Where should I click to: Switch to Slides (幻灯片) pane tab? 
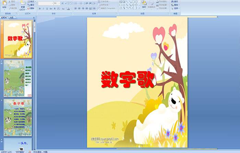(4, 18)
